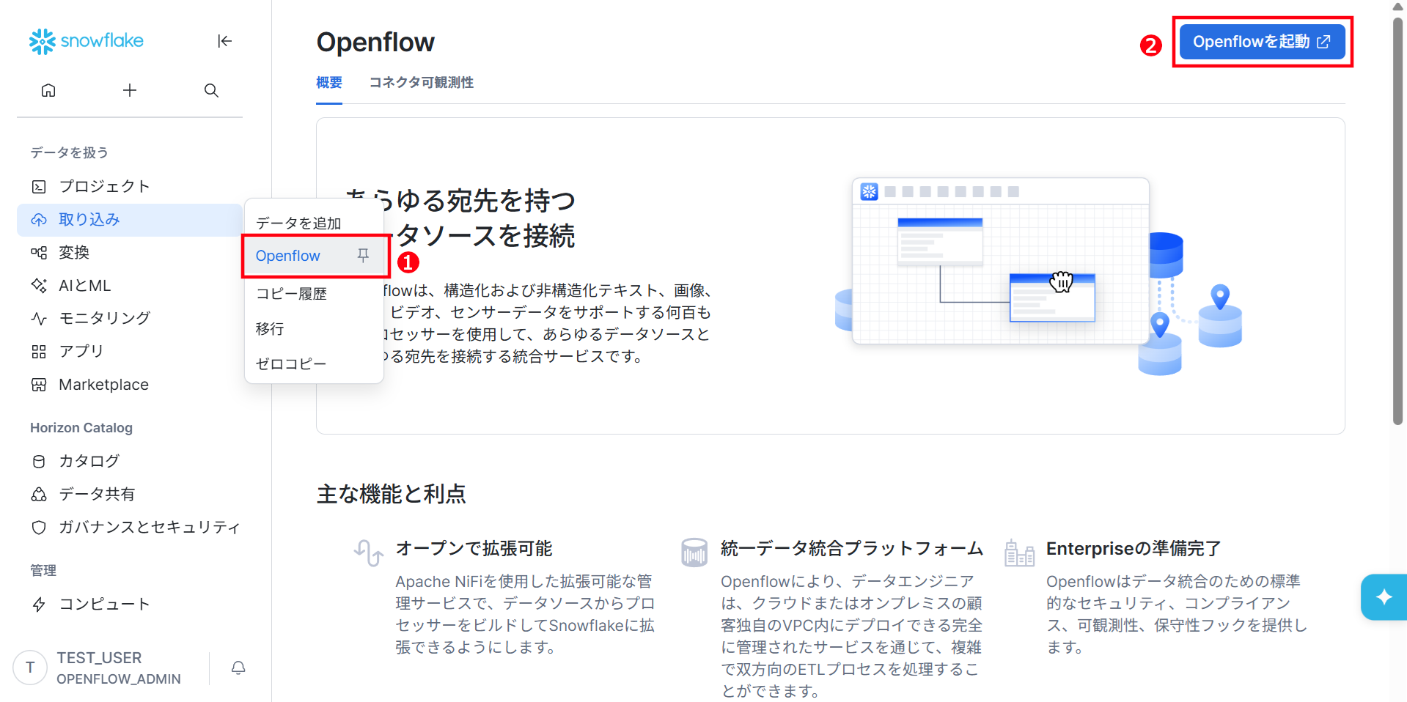Open プロジェクト in the sidebar
Image resolution: width=1407 pixels, height=702 pixels.
[x=130, y=187]
